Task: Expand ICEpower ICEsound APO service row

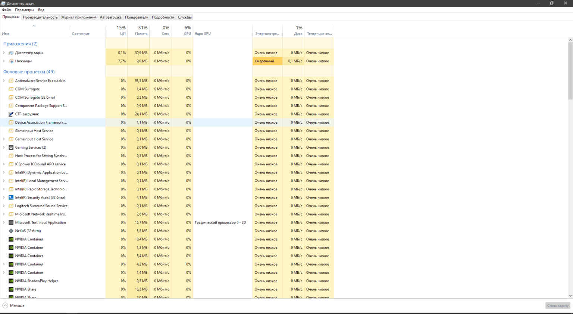Action: [4, 164]
